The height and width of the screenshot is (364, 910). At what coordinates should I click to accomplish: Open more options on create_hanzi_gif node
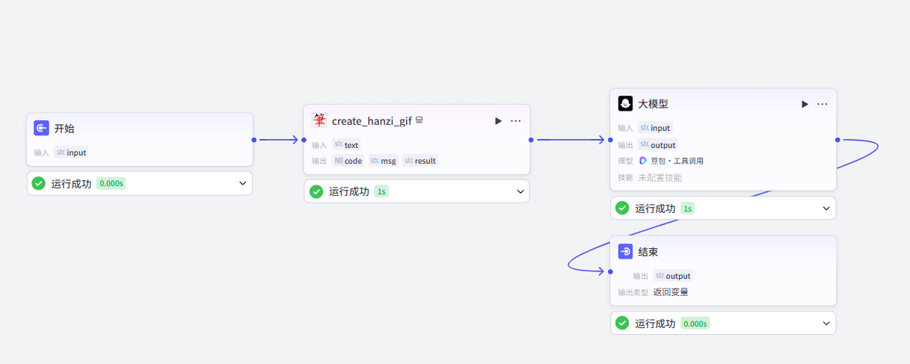click(x=516, y=121)
